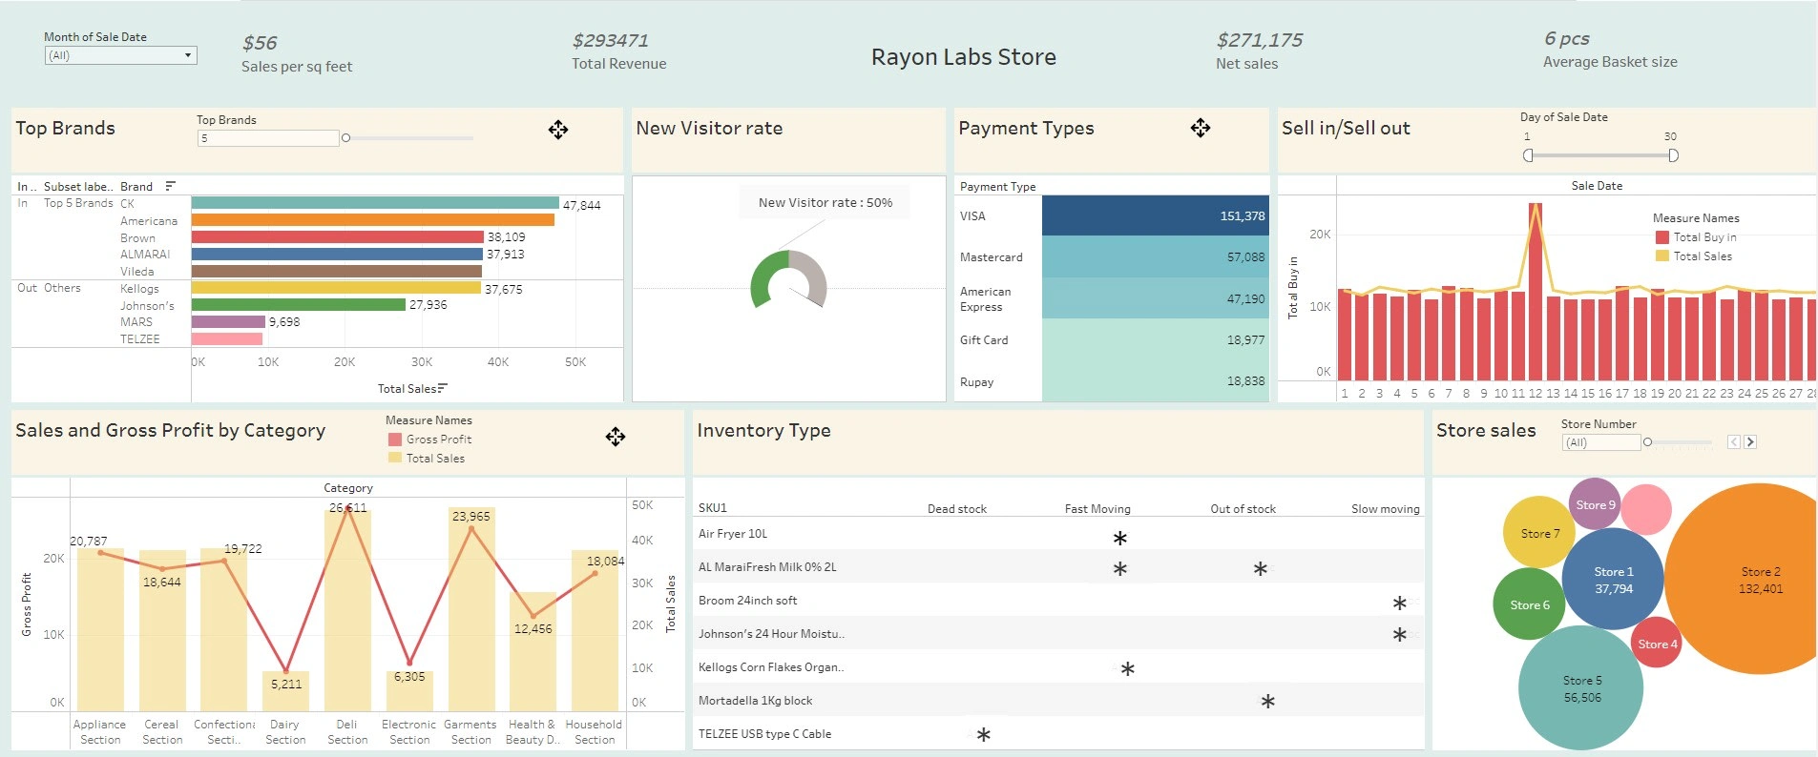Click the previous Store Number arrow
This screenshot has width=1818, height=757.
pos(1734,442)
